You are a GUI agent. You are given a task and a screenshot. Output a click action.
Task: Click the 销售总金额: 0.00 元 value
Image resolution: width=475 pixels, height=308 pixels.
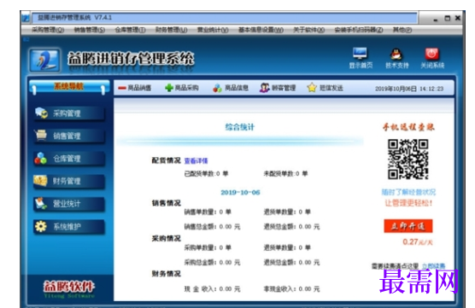(212, 227)
